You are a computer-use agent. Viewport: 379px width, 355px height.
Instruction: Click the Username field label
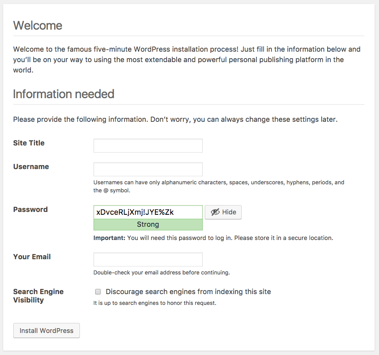point(31,167)
